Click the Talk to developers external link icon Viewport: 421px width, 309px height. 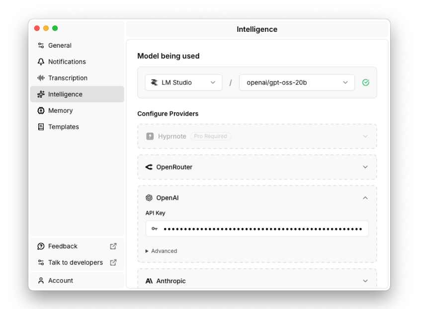point(113,262)
